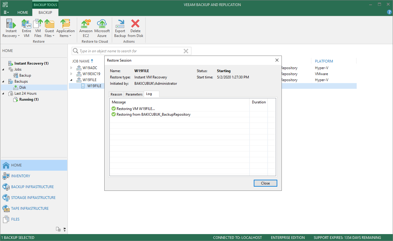
Task: Clear the search box with X icon
Action: (x=186, y=51)
